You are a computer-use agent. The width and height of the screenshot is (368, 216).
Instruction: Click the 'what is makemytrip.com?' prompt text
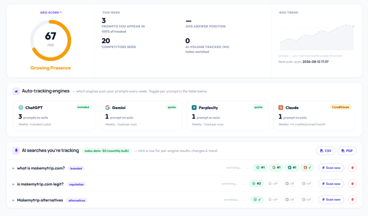tap(41, 168)
